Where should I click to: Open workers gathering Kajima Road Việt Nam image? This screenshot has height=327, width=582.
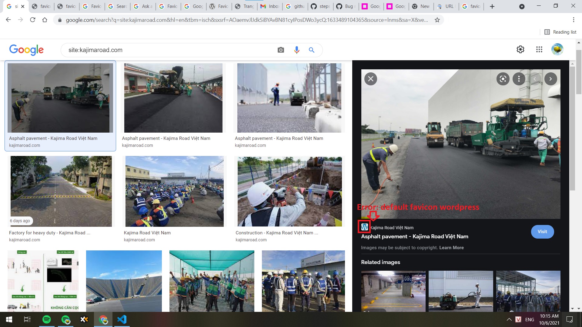pos(174,191)
